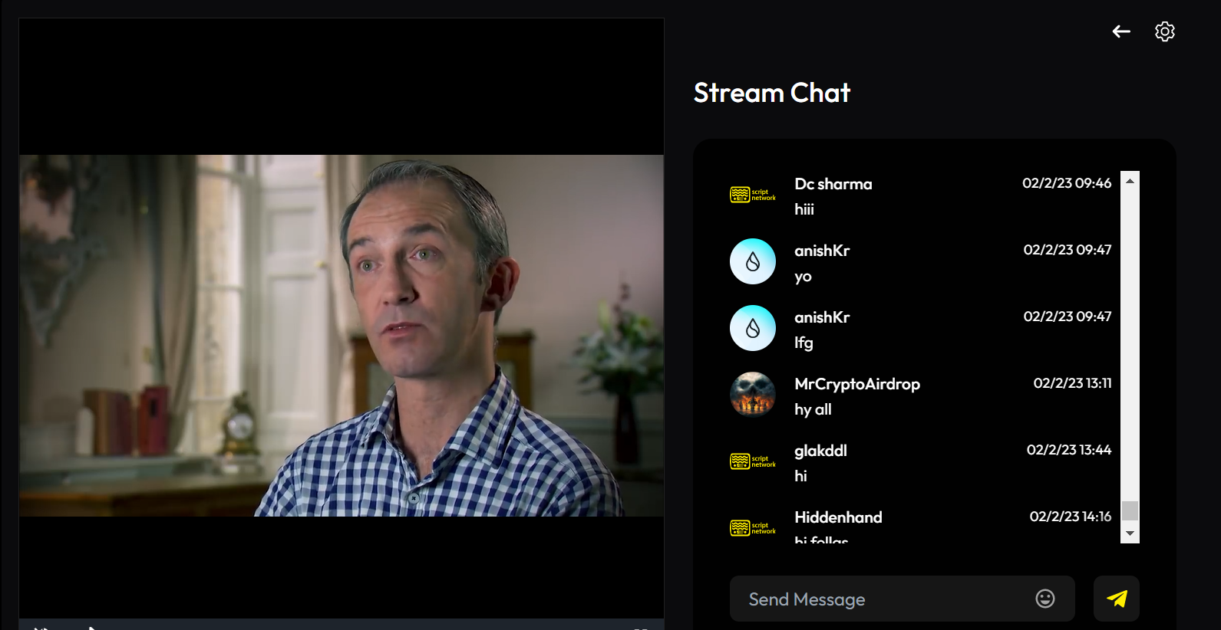Click the chat scrollbar thumb
This screenshot has width=1221, height=630.
(1130, 510)
